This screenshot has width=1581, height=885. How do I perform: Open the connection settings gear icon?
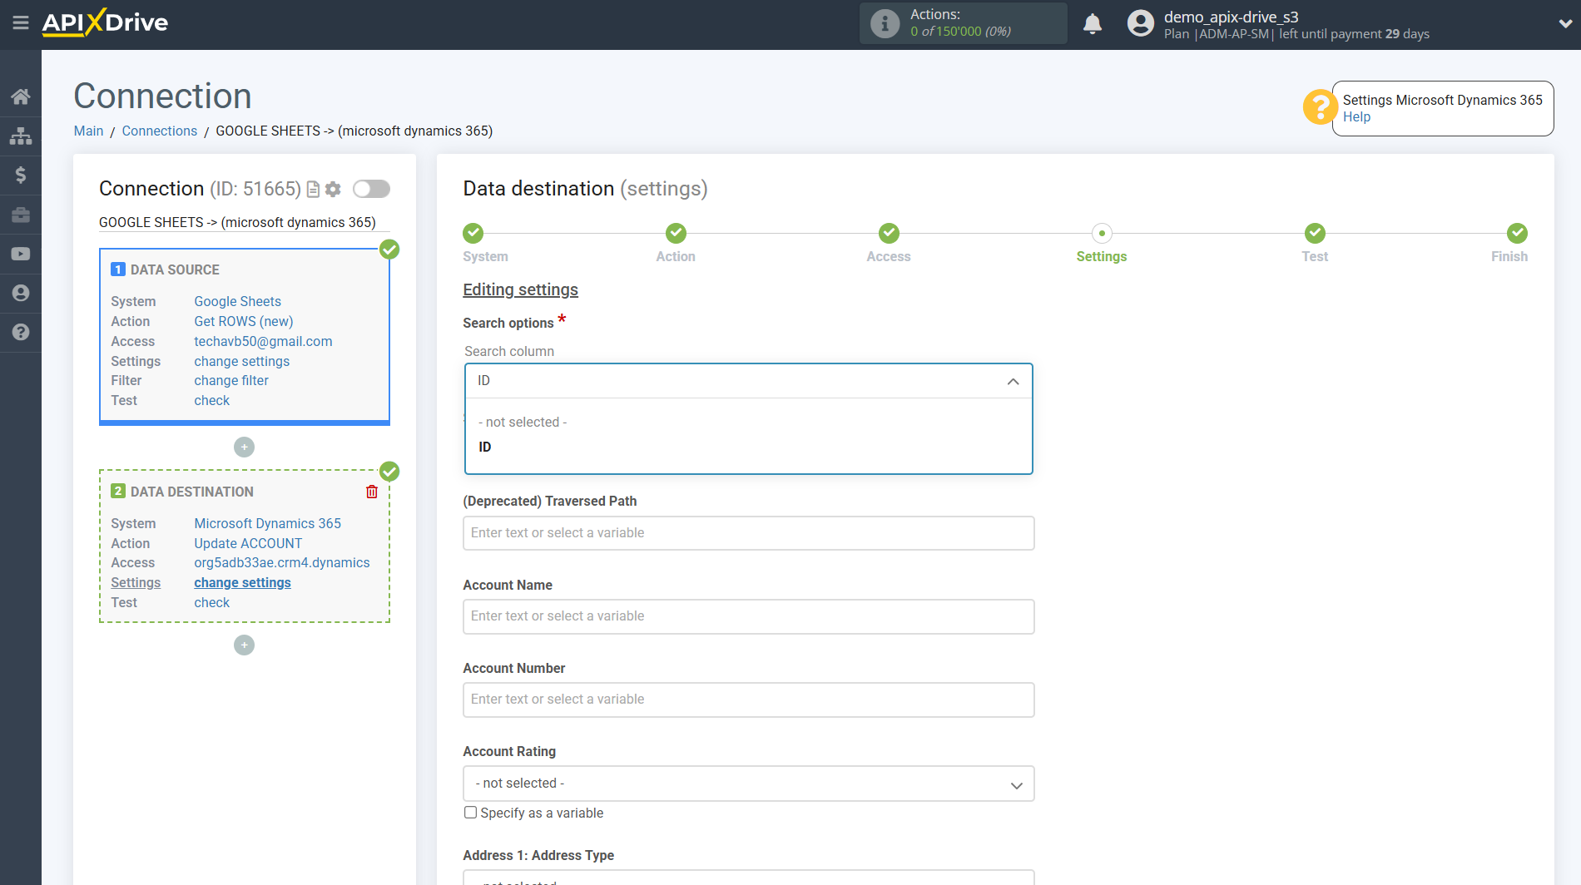333,190
